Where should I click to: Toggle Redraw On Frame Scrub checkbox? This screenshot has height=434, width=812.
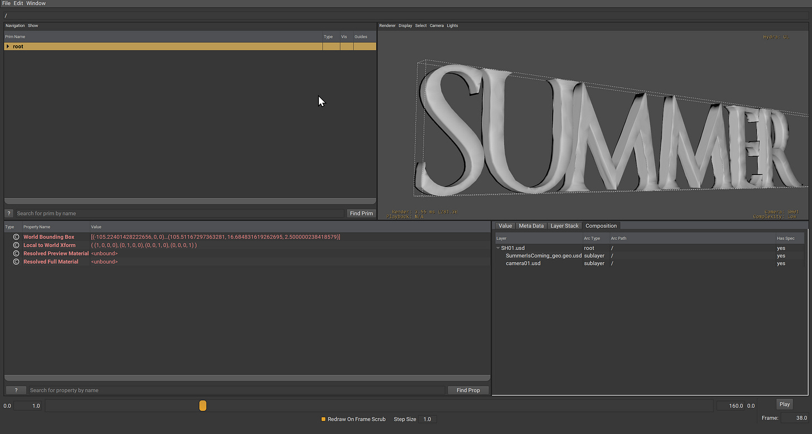click(323, 419)
